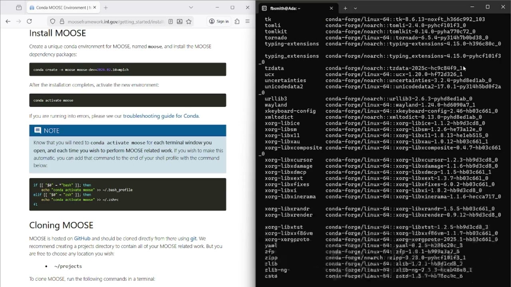Click the tomlkit package name in terminal

(276, 31)
